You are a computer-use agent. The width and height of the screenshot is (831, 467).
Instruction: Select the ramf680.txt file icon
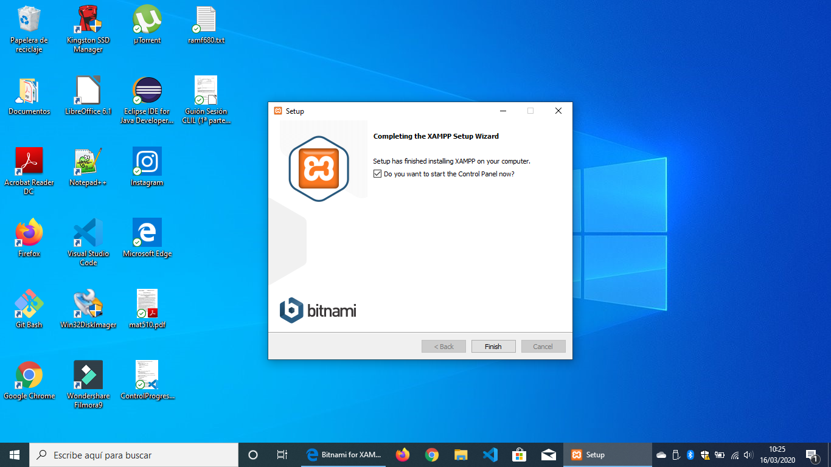click(x=206, y=25)
